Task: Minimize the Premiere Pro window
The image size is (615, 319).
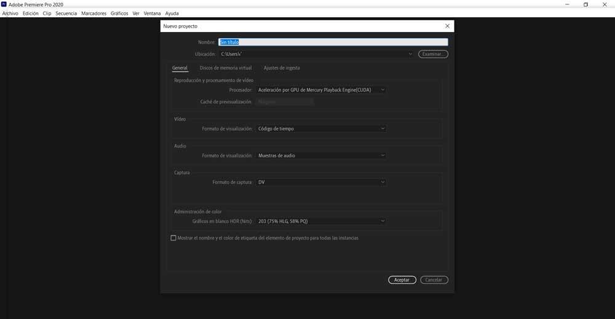Action: click(567, 4)
